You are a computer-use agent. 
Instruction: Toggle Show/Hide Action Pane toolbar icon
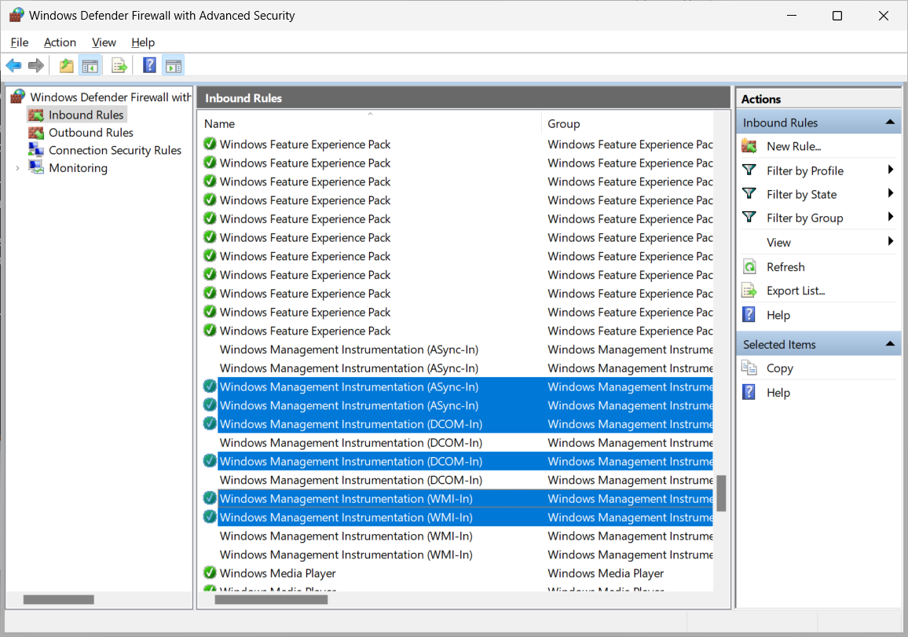(173, 66)
